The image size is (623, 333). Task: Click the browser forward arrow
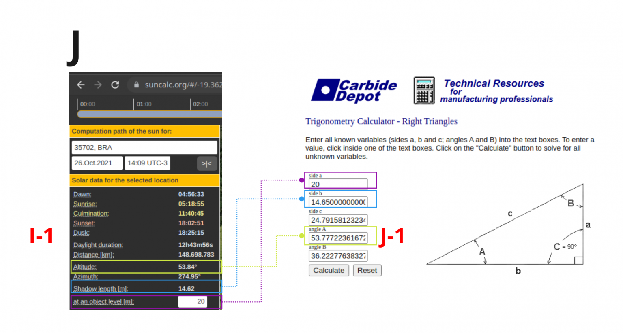tap(98, 85)
